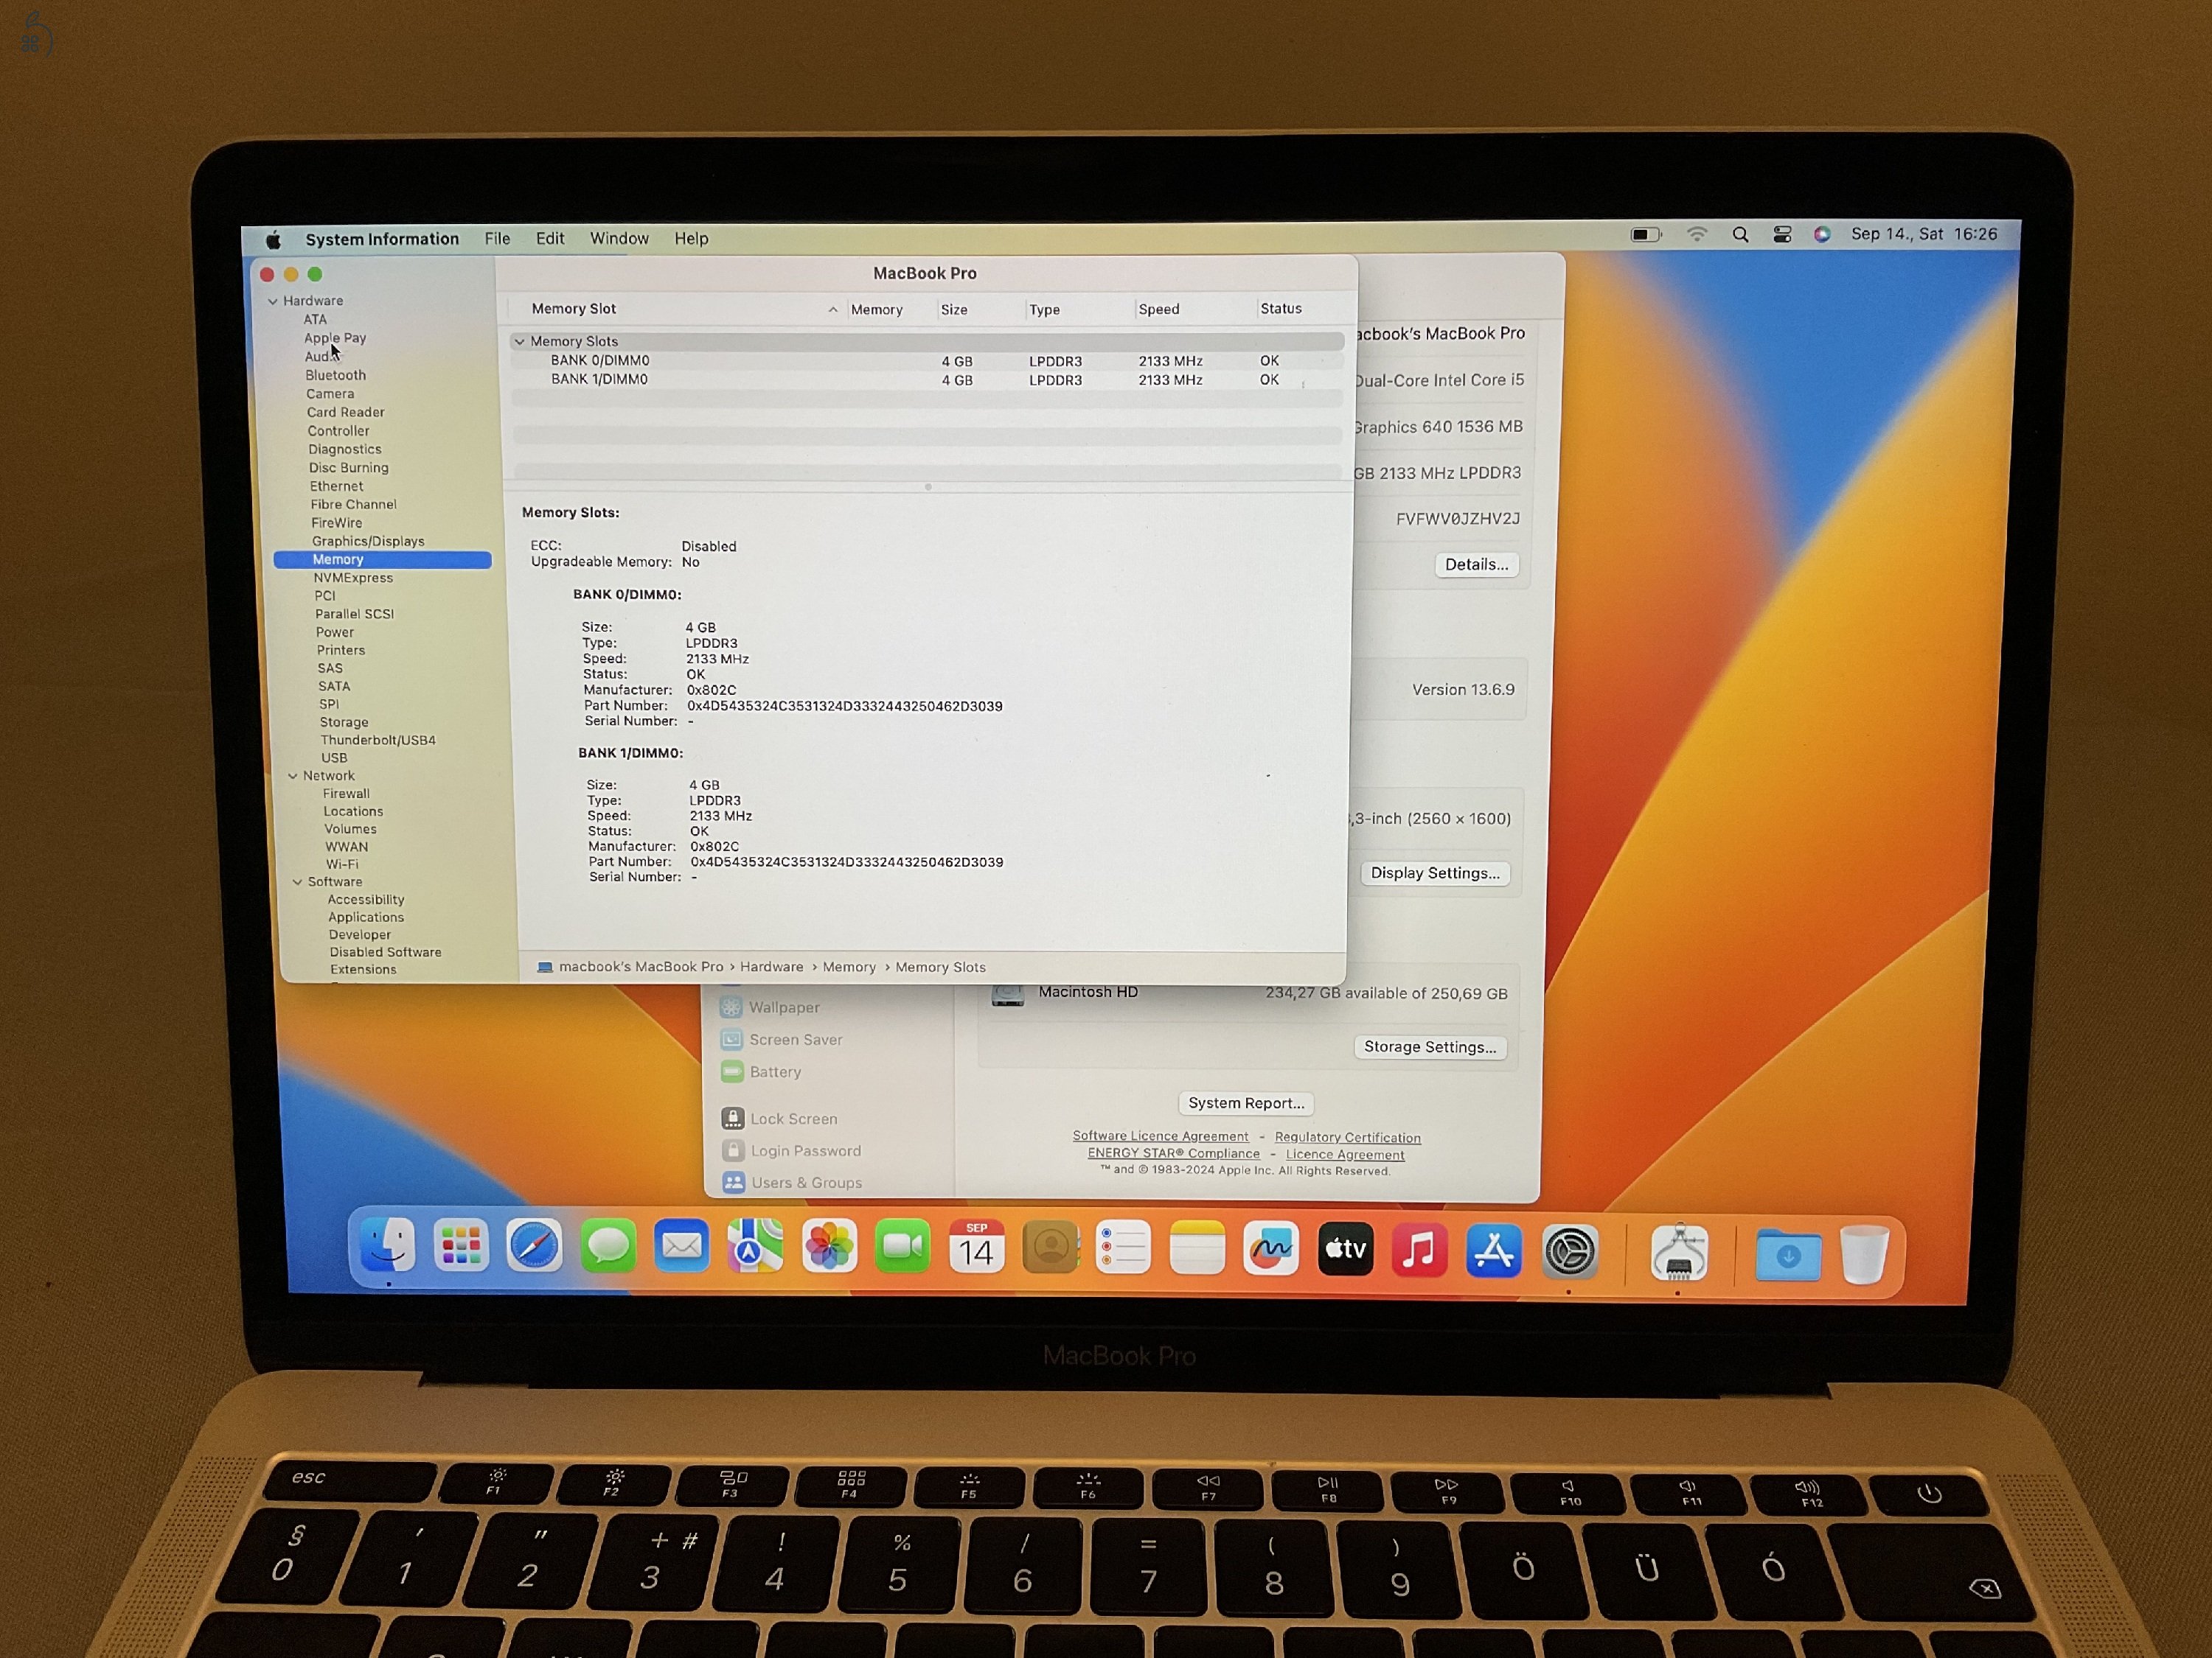This screenshot has width=2212, height=1658.
Task: Launch Safari from the Dock
Action: coord(534,1246)
